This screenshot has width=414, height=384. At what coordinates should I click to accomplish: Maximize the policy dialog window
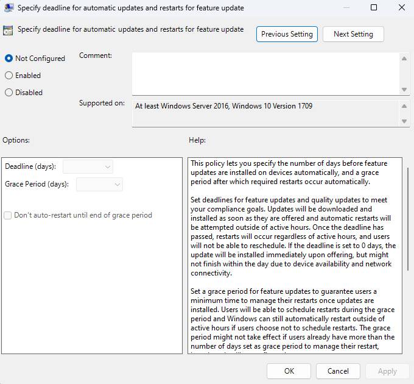(x=374, y=7)
